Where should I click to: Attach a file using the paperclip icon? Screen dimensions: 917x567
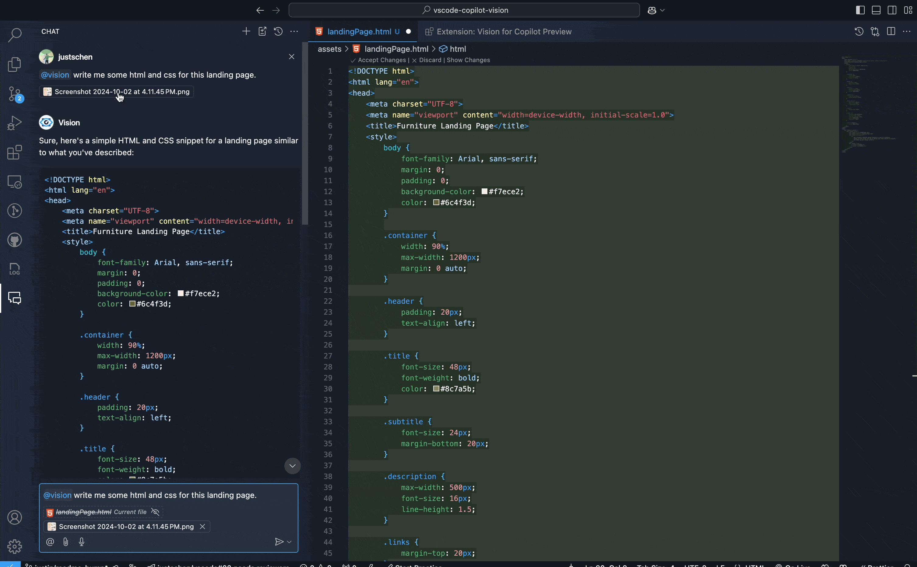click(66, 541)
